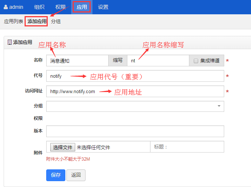Click the empty 版本 input field
This screenshot has height=187, width=251.
click(x=135, y=131)
